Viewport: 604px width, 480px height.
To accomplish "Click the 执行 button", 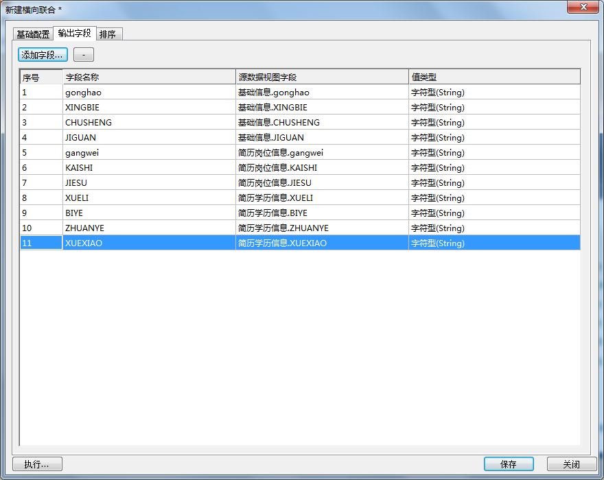I will [37, 464].
